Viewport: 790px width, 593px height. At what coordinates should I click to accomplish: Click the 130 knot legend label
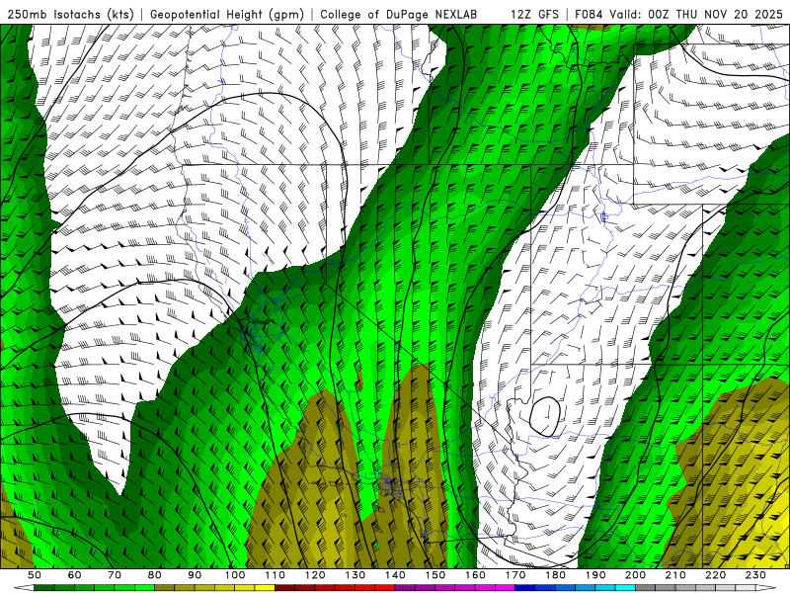(355, 575)
